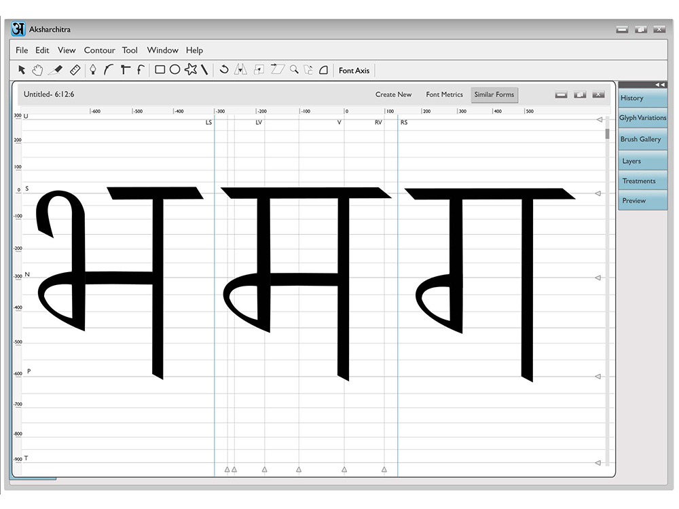Open the Brush Gallery panel
The height and width of the screenshot is (509, 679).
[x=642, y=139]
